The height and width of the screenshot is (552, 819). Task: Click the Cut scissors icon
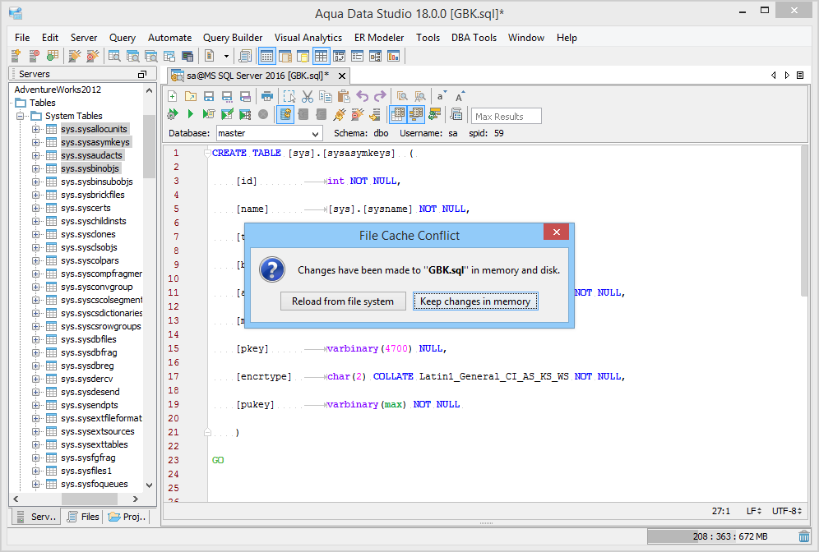(308, 96)
